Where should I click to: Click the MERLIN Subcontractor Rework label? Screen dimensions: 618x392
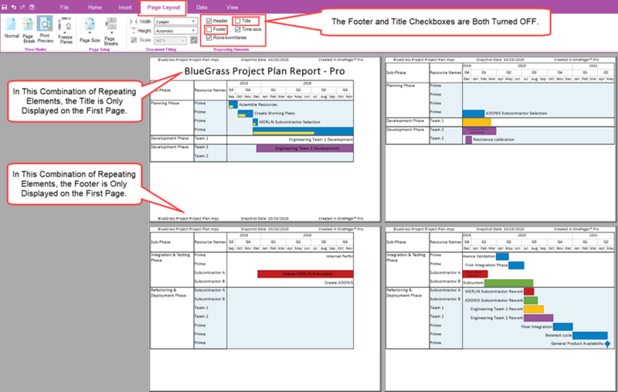tap(494, 291)
